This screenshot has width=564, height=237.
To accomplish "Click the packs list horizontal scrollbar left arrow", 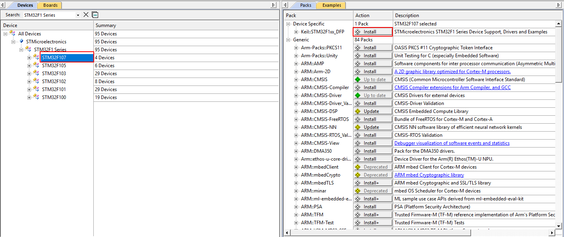I will (288, 233).
